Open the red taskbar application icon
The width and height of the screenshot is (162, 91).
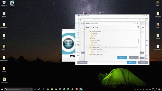[76, 89]
